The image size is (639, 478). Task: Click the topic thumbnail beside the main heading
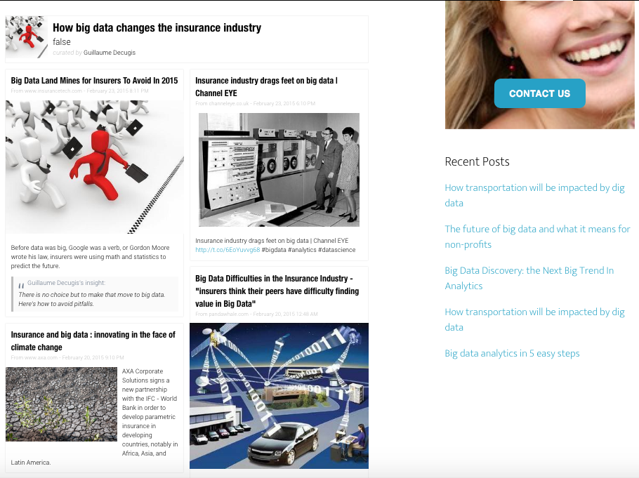tap(27, 37)
